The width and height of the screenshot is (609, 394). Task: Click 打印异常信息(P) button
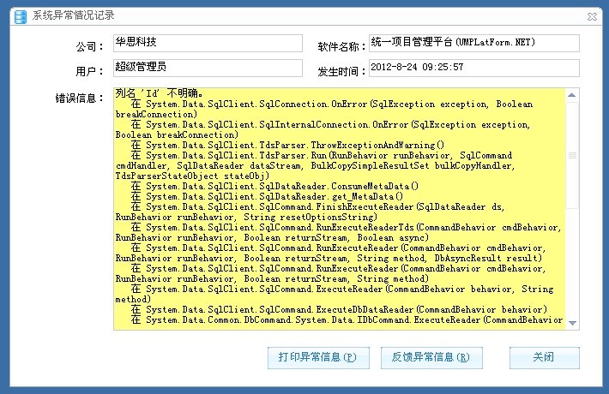click(x=318, y=357)
